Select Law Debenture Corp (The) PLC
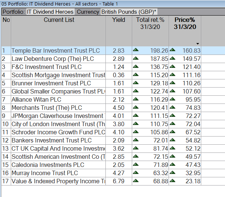 click(x=53, y=59)
